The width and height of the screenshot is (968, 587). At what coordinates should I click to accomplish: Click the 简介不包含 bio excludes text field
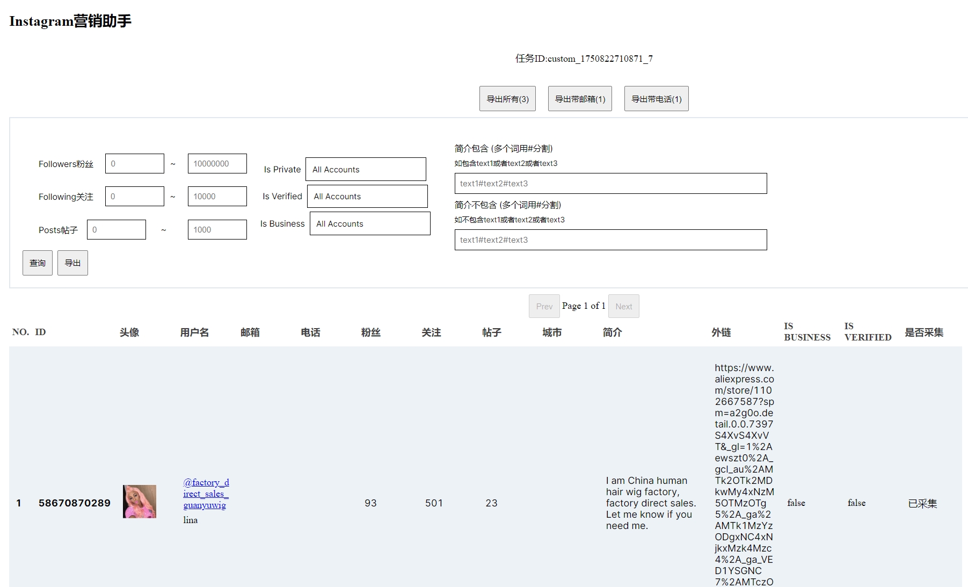pyautogui.click(x=610, y=240)
